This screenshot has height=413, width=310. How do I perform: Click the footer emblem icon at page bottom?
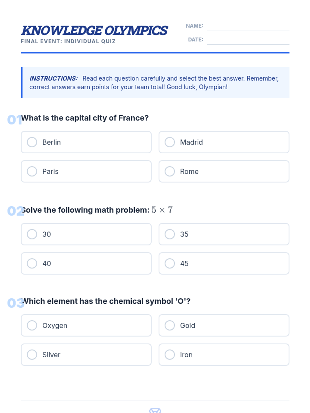155,410
